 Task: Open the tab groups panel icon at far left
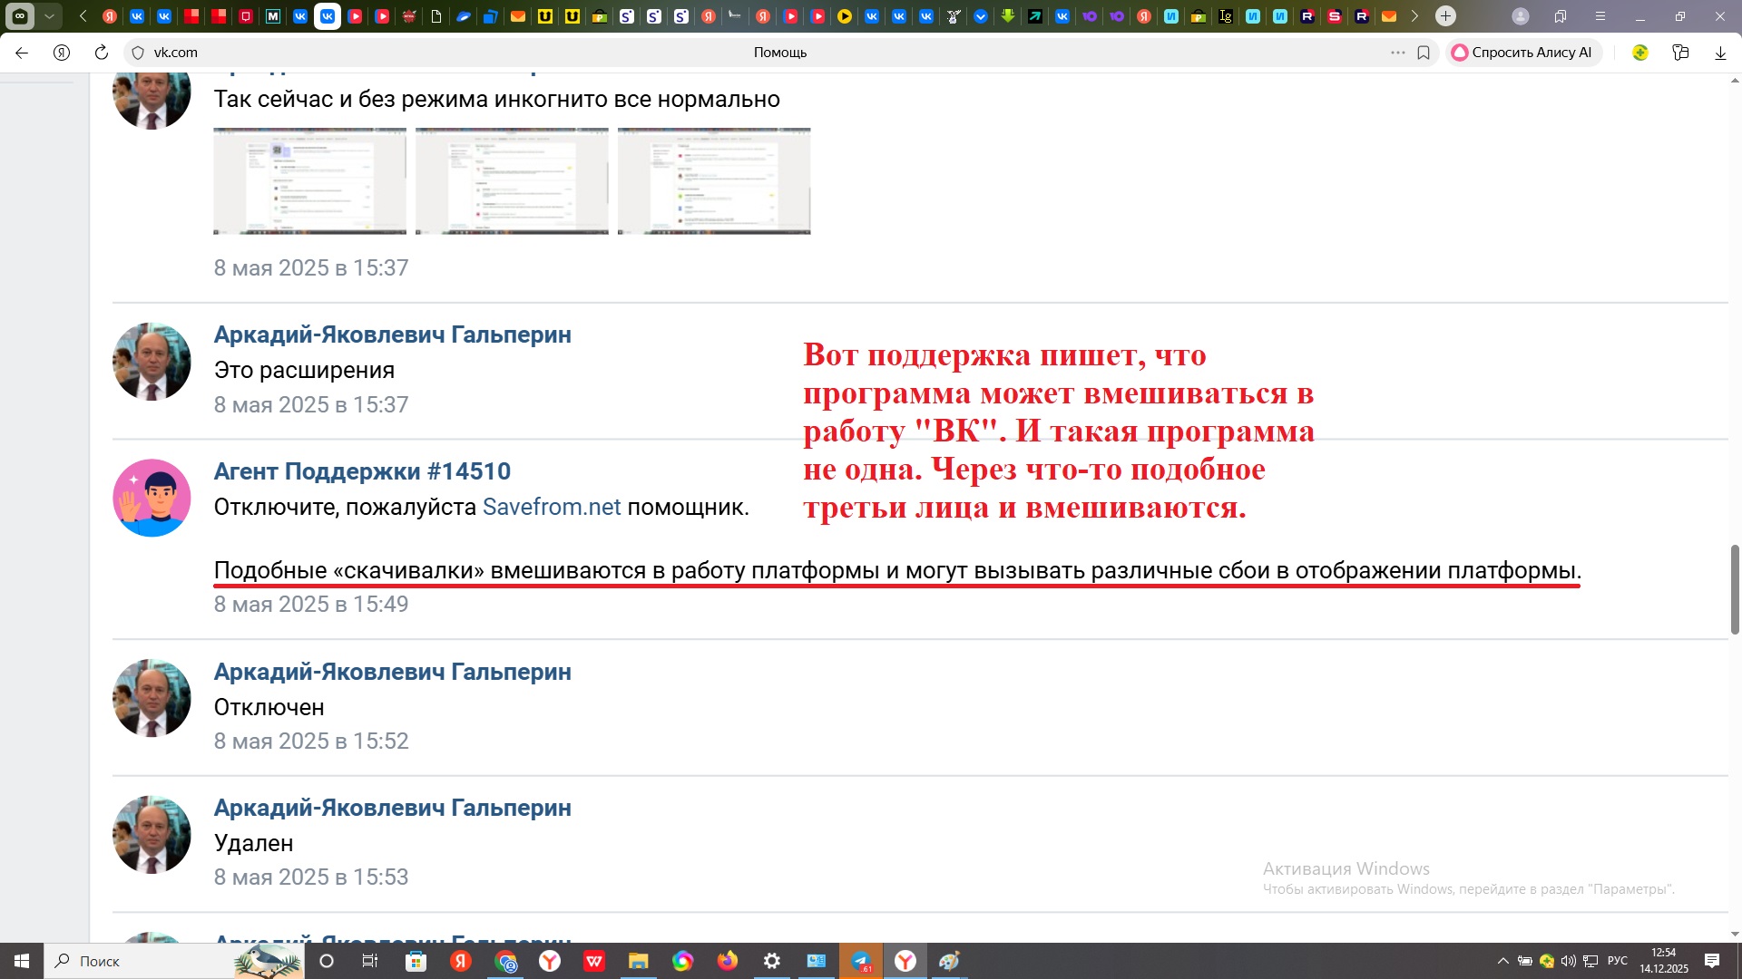coord(20,16)
